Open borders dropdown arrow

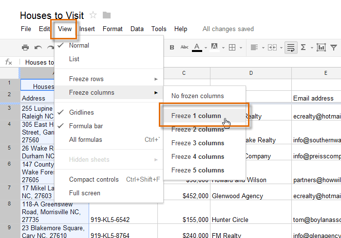coord(241,48)
